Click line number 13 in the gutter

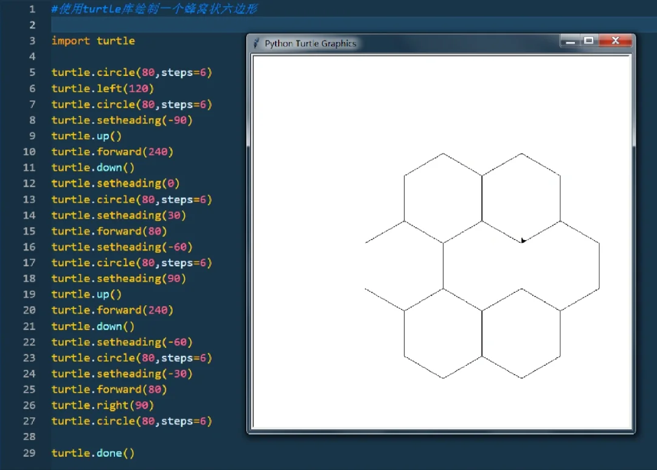click(x=29, y=199)
